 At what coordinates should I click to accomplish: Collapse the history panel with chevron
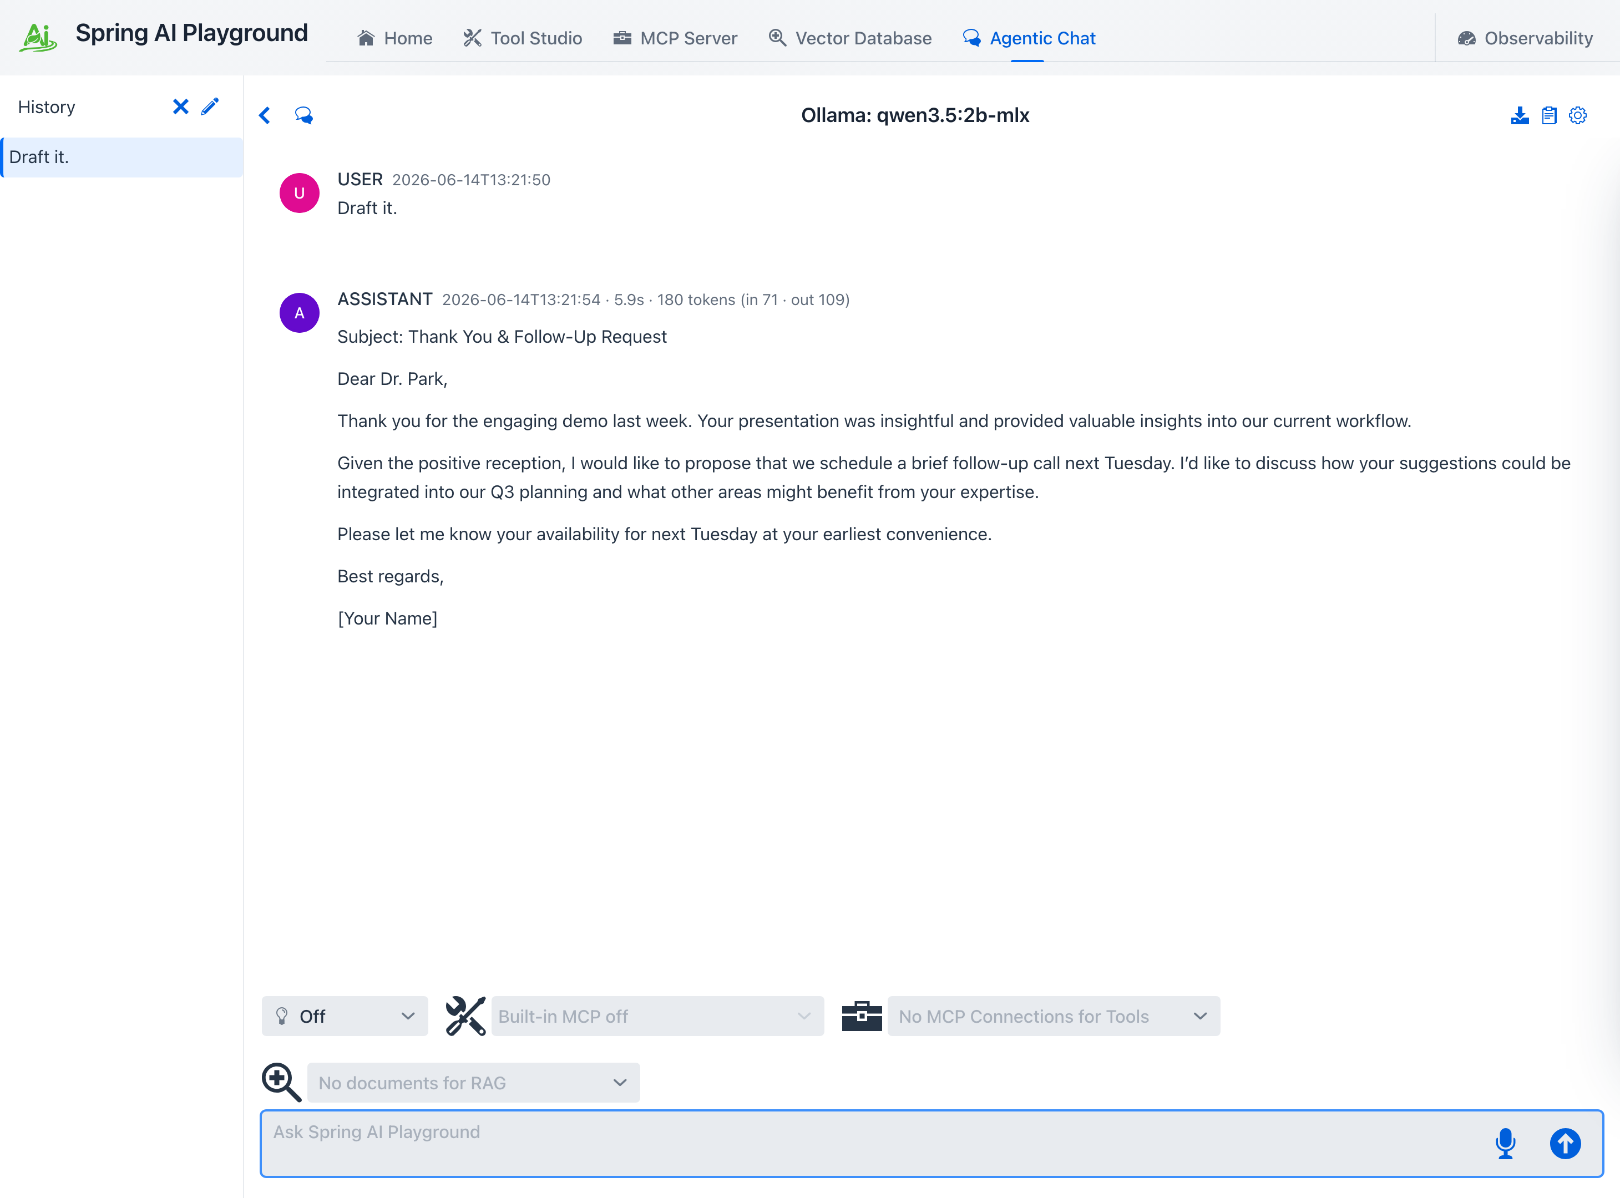265,115
